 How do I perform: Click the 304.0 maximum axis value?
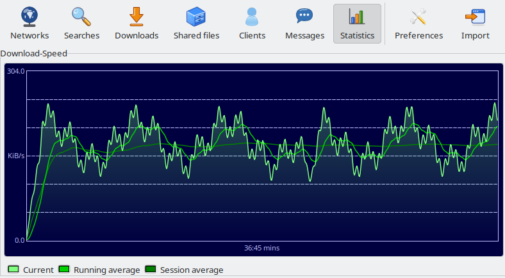tap(16, 71)
